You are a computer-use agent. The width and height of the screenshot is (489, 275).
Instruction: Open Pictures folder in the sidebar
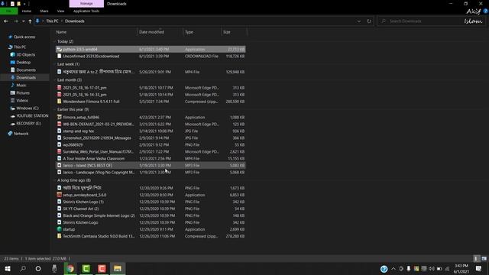tap(23, 93)
